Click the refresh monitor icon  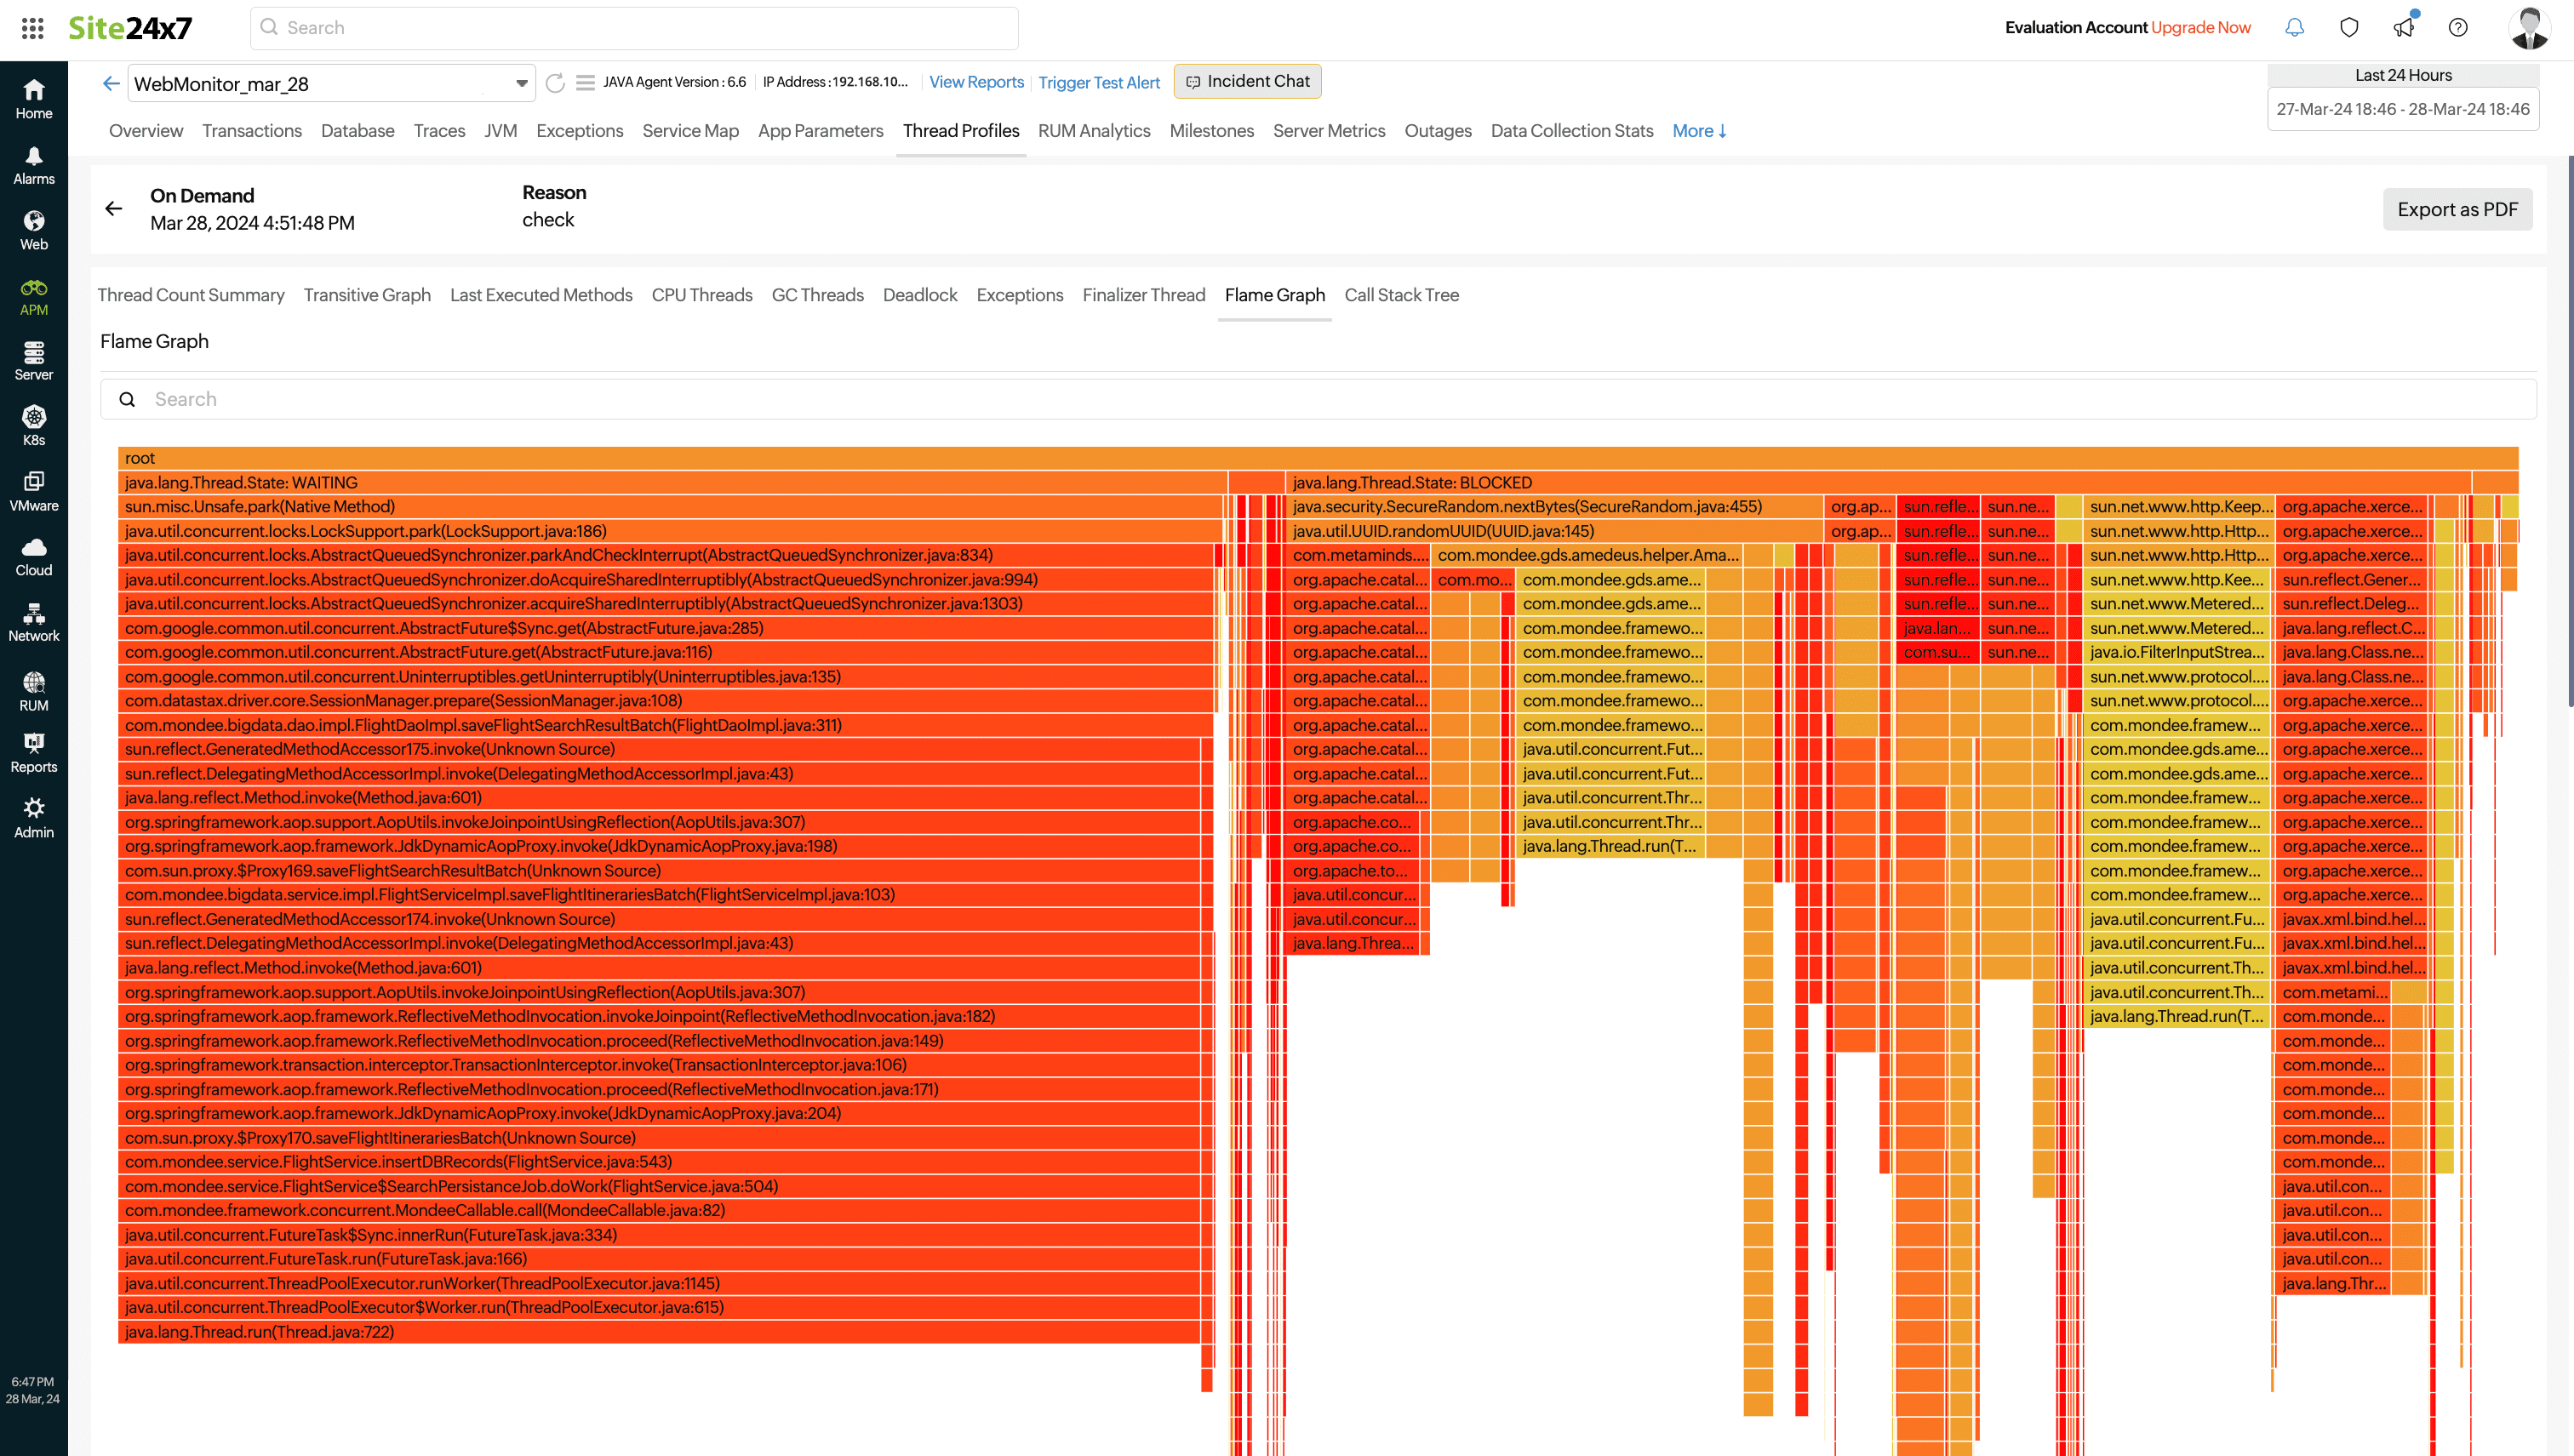tap(556, 83)
